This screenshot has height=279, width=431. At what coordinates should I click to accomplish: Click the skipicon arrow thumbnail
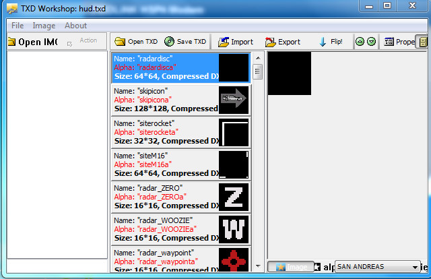(234, 100)
